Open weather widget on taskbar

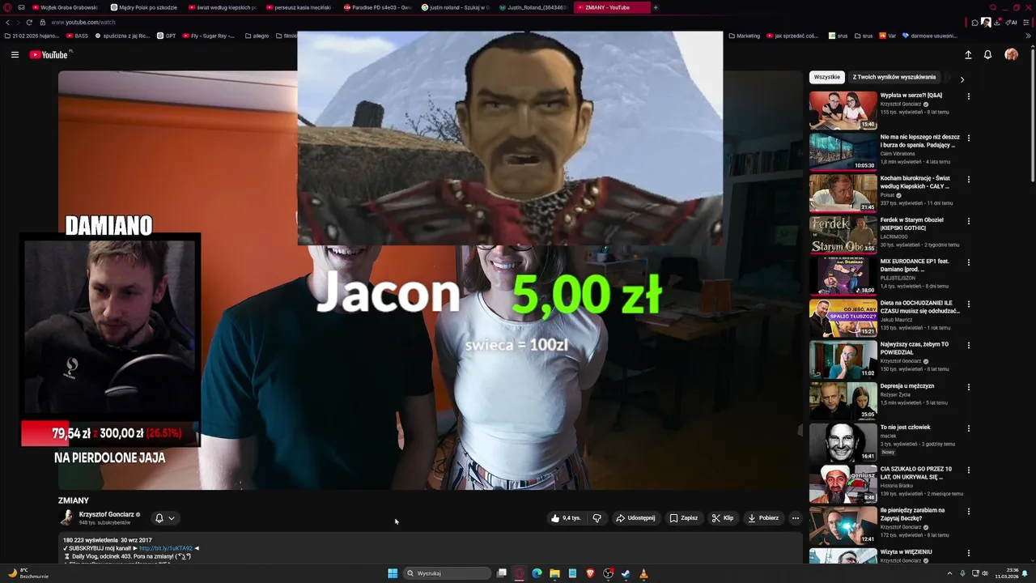[x=28, y=573]
